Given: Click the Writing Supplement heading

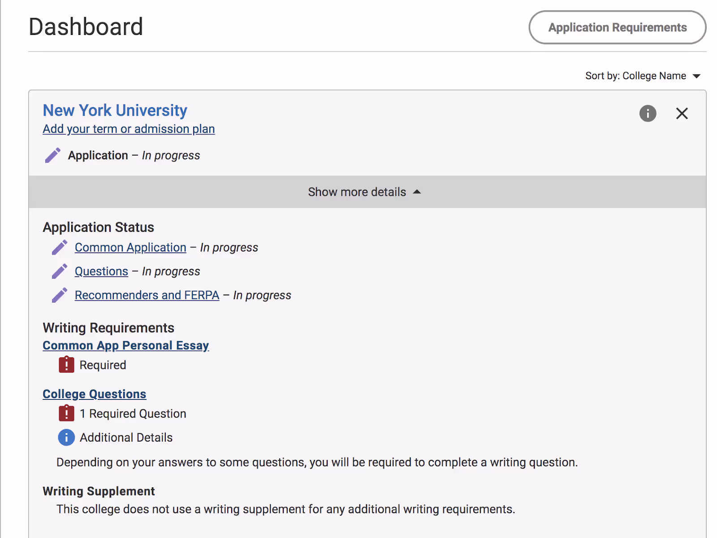Looking at the screenshot, I should point(99,491).
